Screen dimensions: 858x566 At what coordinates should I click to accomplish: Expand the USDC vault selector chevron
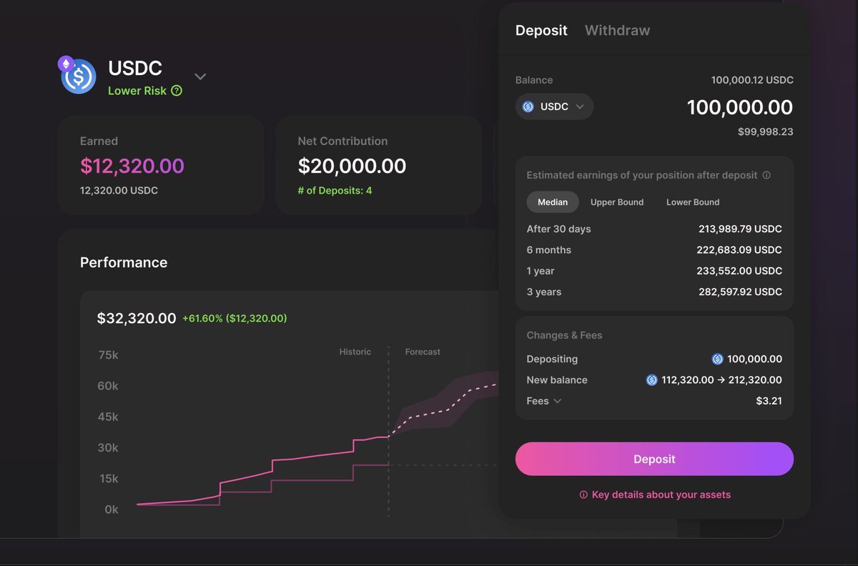[200, 76]
